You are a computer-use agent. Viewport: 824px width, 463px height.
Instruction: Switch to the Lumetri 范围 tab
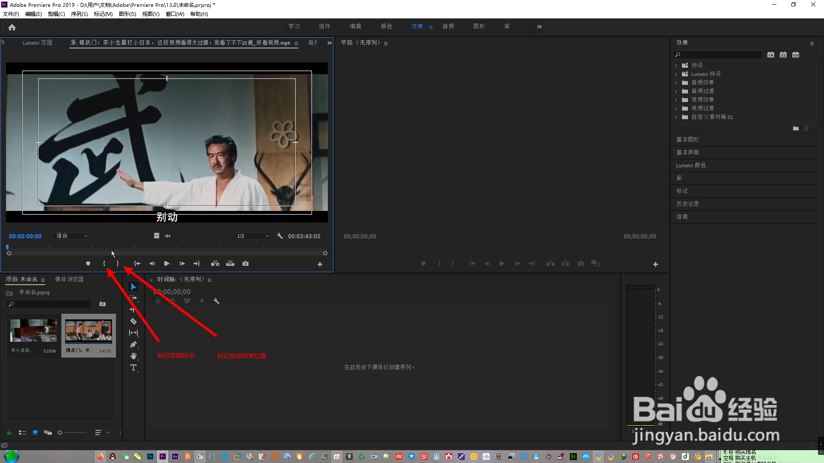pos(37,43)
